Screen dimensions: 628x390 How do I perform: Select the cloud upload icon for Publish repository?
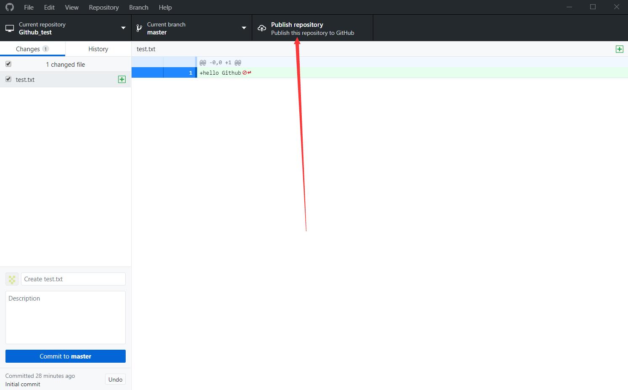(261, 28)
